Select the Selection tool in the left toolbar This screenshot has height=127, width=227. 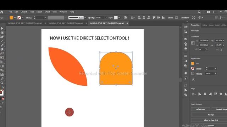[2, 28]
